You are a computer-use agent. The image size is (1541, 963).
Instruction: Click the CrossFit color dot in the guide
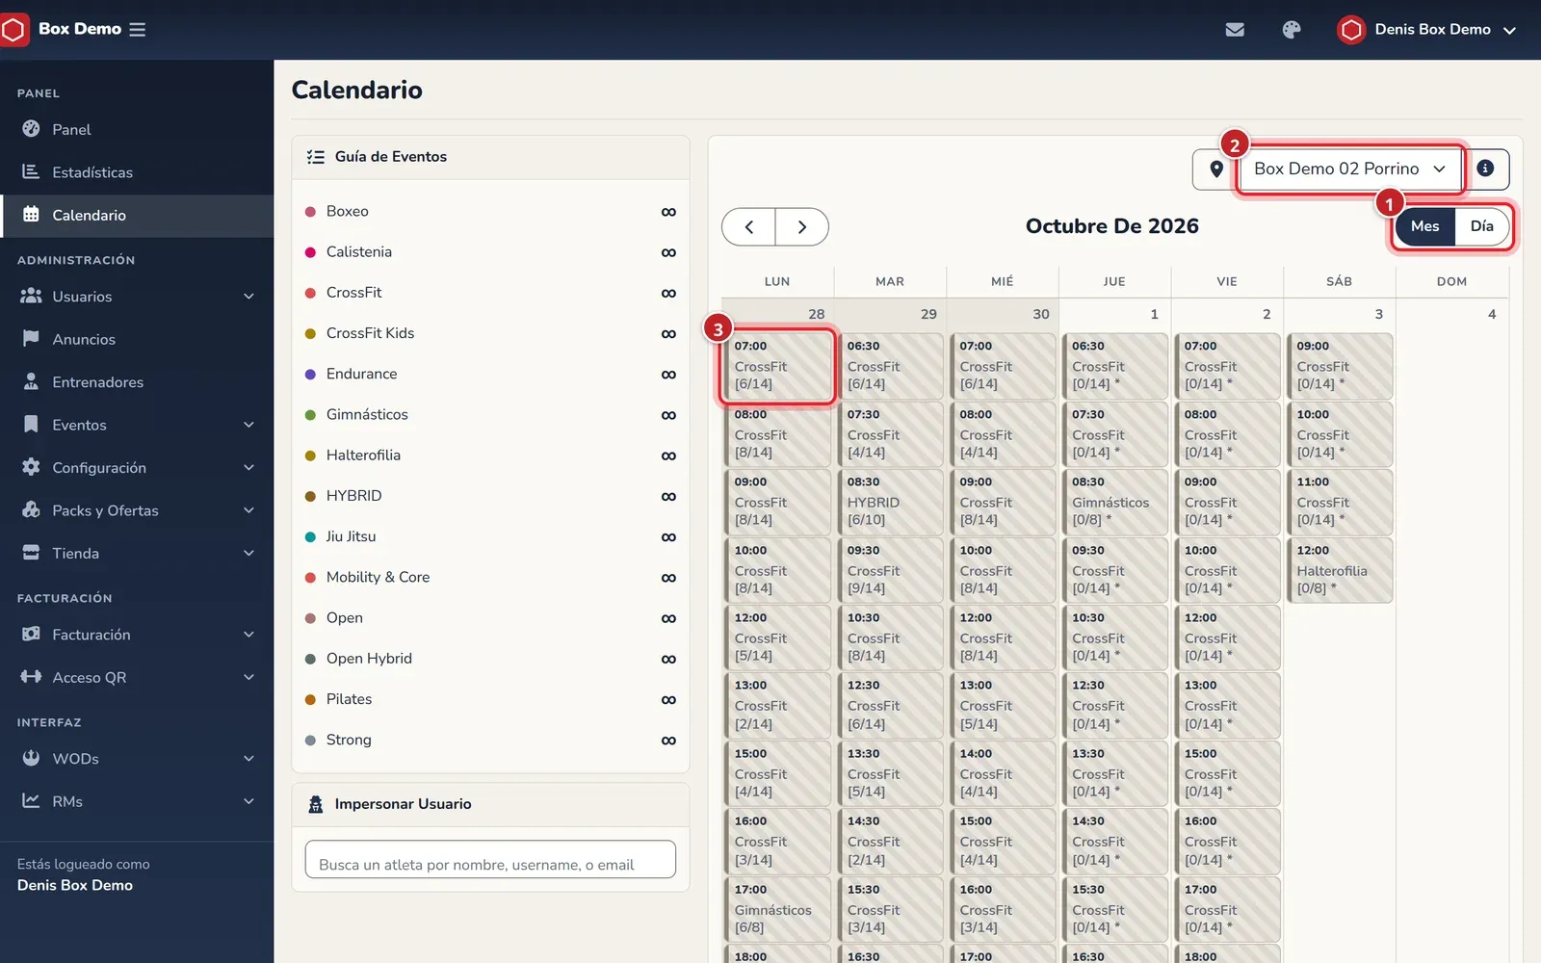[310, 294]
